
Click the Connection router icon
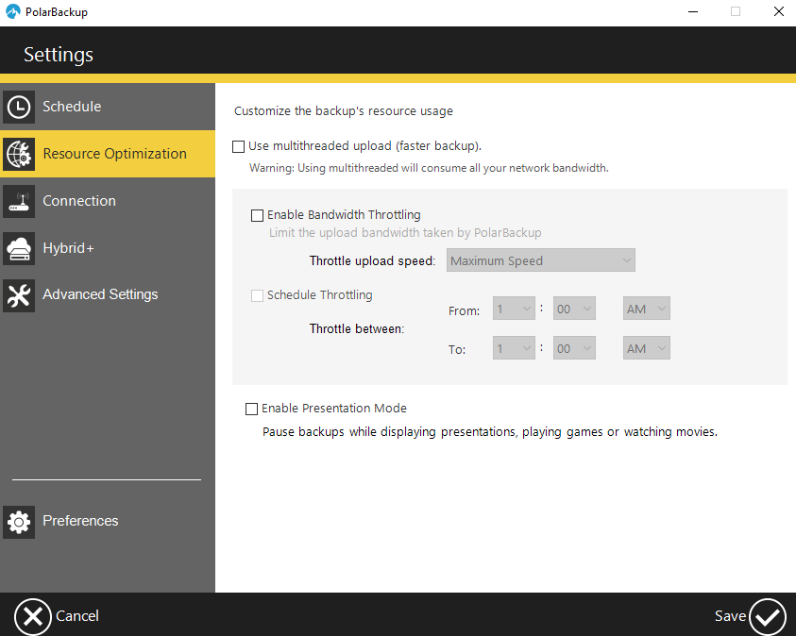pyautogui.click(x=19, y=201)
